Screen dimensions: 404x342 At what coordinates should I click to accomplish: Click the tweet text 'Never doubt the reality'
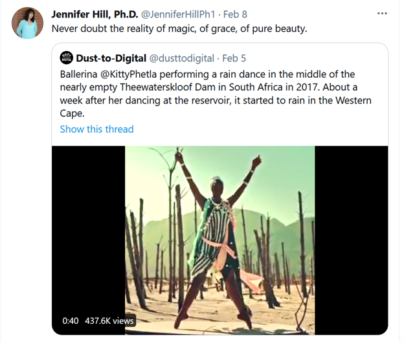(179, 28)
